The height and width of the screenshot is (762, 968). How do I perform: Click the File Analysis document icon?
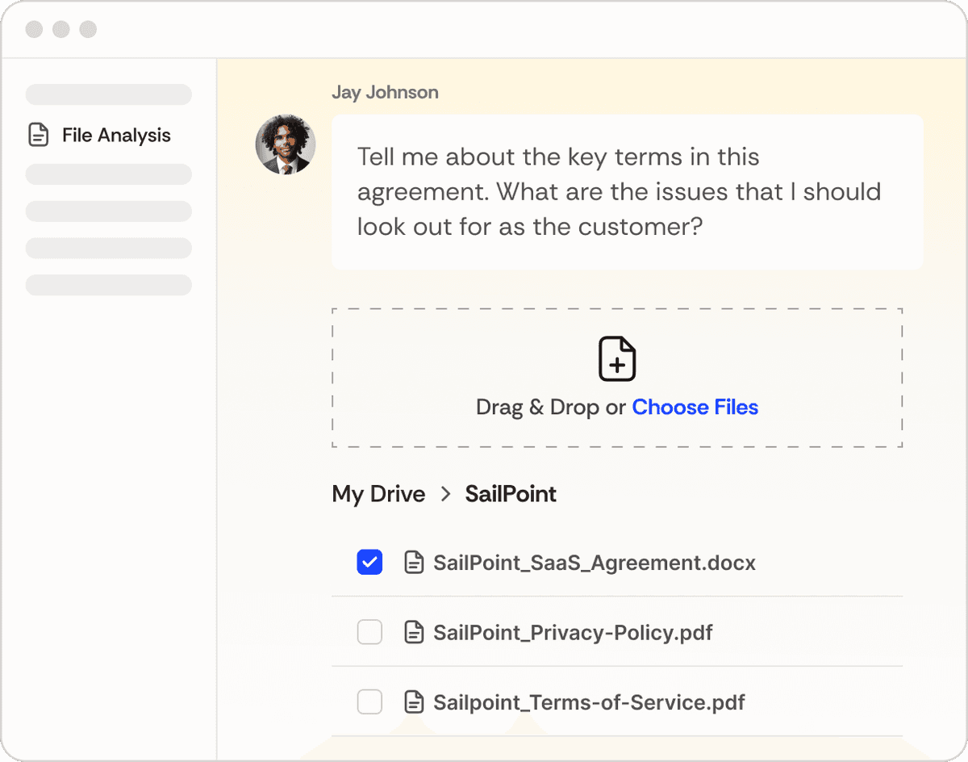coord(38,135)
